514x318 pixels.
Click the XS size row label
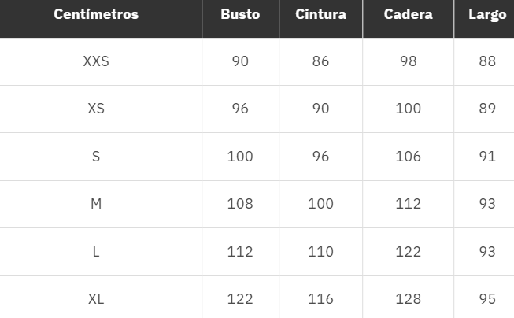pos(96,109)
